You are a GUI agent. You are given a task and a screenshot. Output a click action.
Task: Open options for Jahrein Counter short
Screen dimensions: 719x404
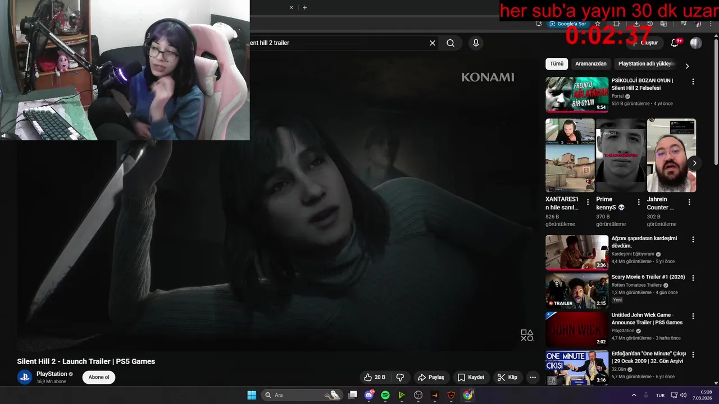689,202
